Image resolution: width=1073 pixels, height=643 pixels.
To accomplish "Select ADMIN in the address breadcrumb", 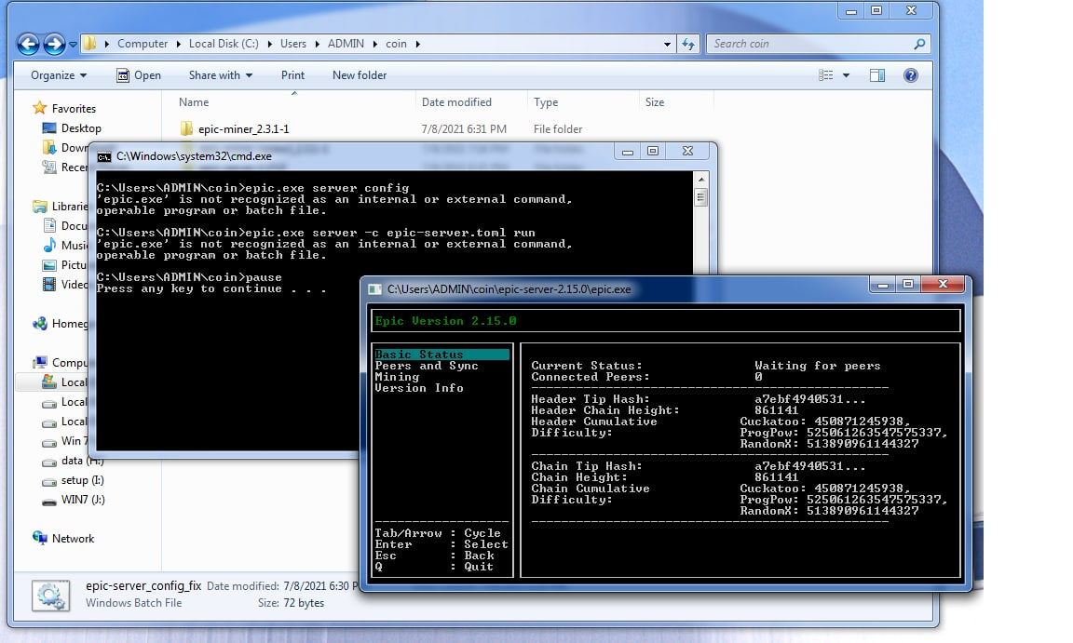I will coord(346,44).
